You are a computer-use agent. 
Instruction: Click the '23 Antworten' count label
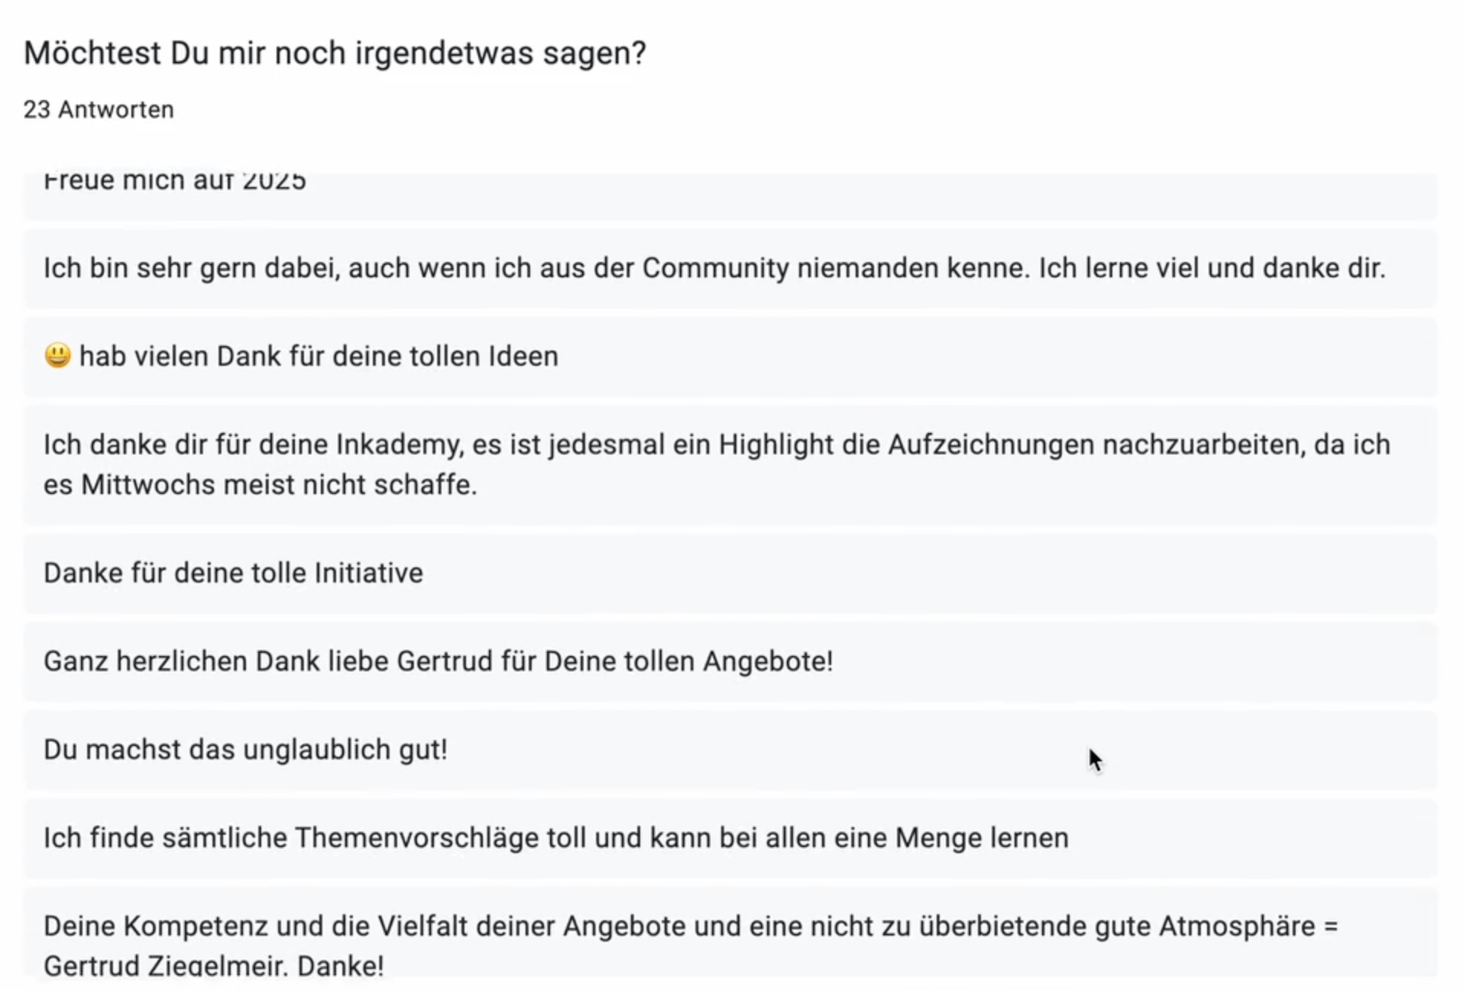pos(99,110)
